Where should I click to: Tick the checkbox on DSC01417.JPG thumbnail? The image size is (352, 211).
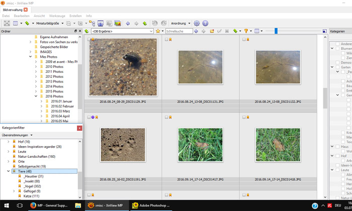click(x=166, y=117)
